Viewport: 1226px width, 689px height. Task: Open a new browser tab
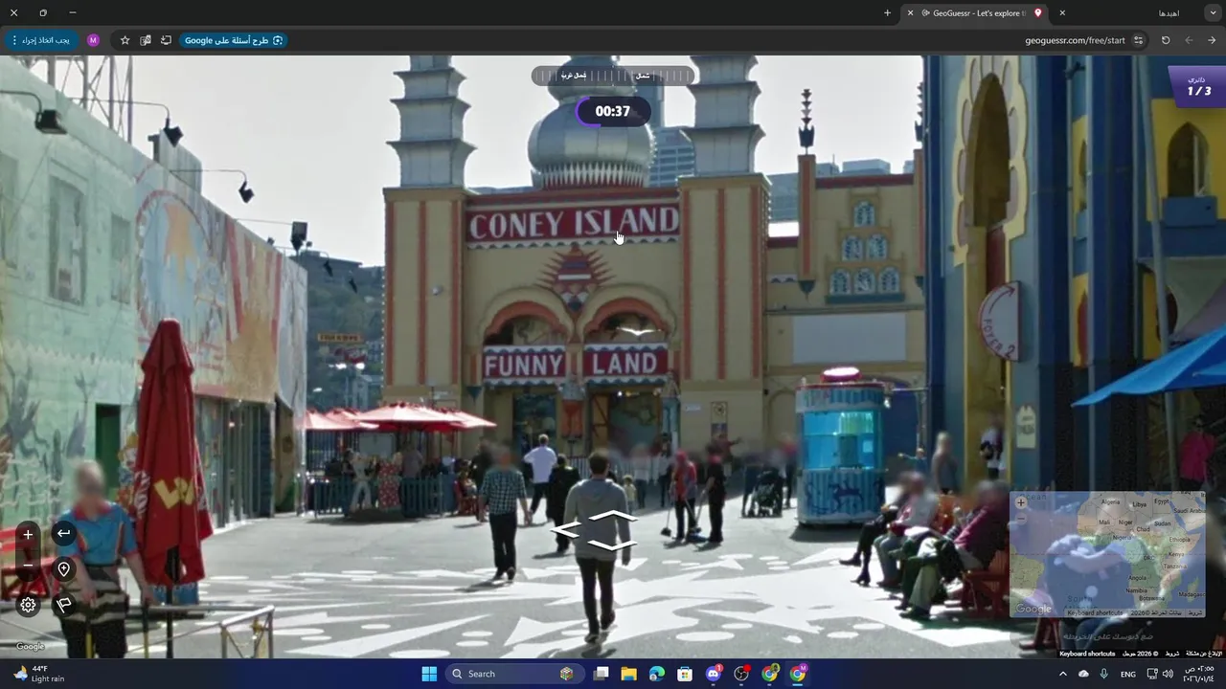(x=887, y=13)
